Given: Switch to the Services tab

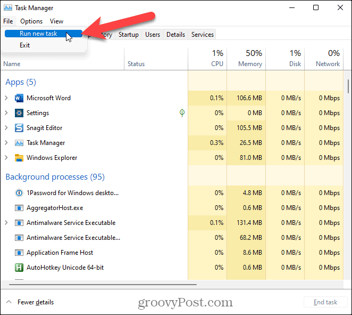Looking at the screenshot, I should pos(202,35).
